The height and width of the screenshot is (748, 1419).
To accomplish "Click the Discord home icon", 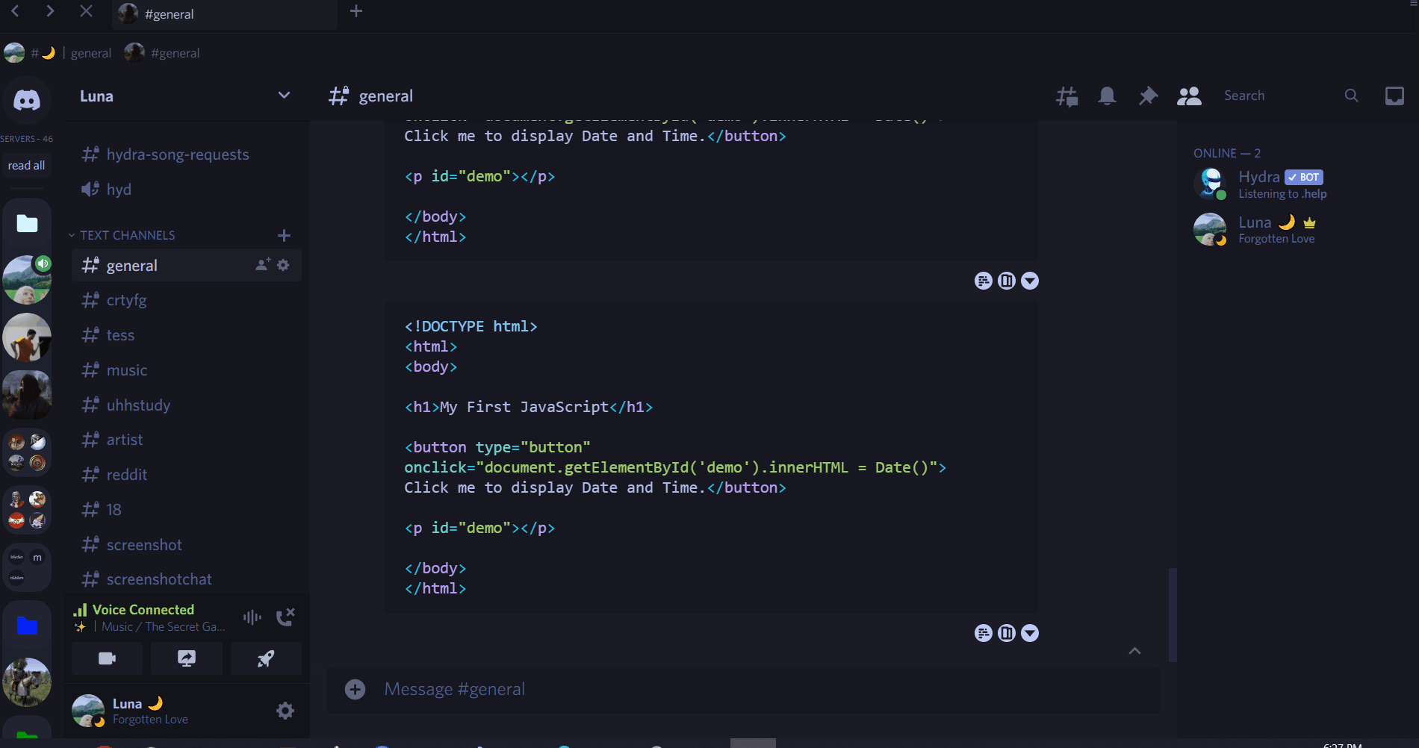I will coord(27,99).
